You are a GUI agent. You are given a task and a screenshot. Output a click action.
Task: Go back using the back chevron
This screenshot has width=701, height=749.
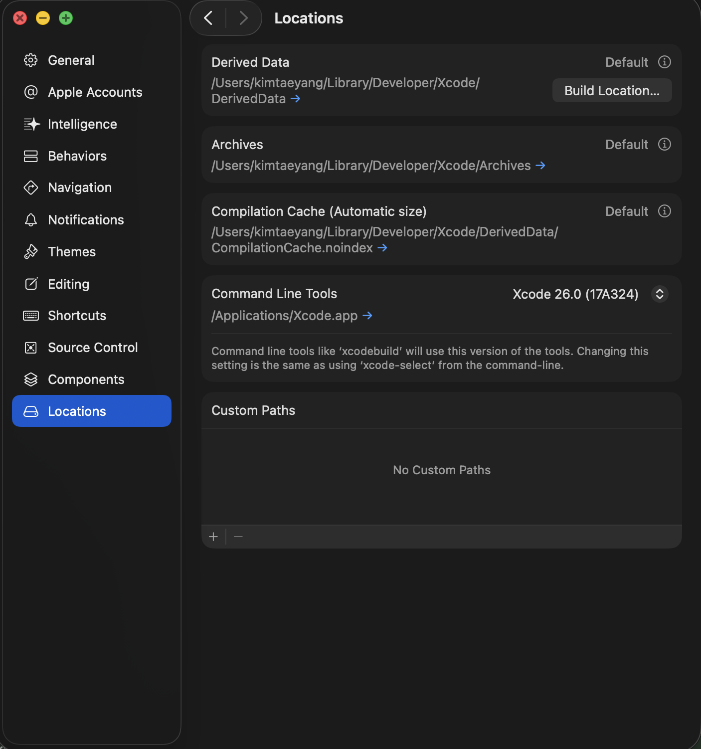click(x=208, y=18)
